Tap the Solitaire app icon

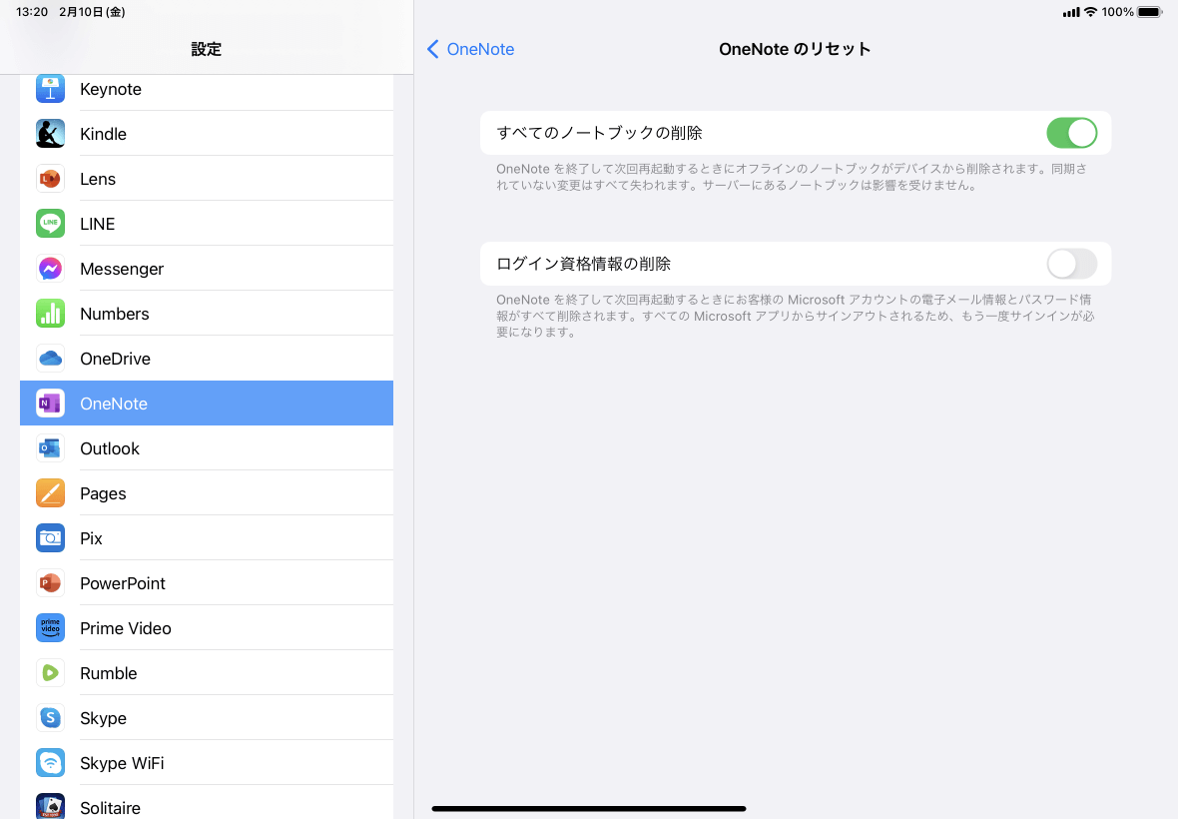tap(50, 806)
